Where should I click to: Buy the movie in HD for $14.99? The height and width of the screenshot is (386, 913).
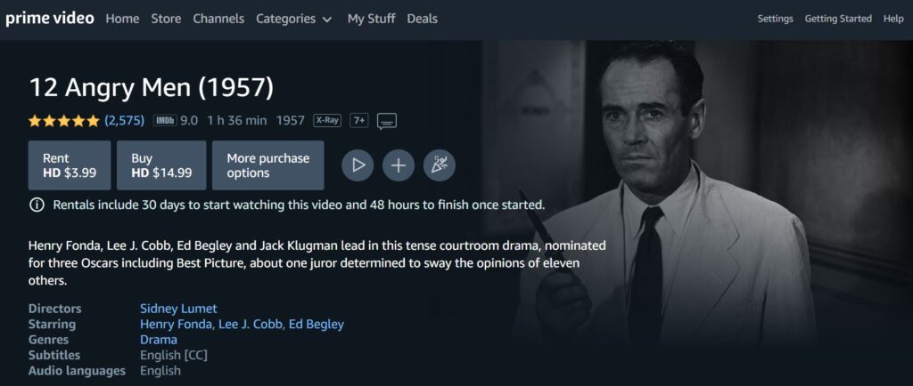tap(161, 165)
